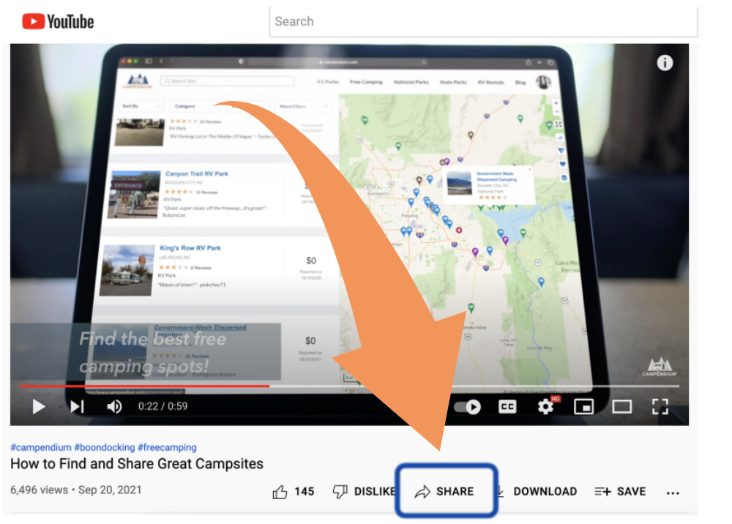732x524 pixels.
Task: Open the video info card icon
Action: tap(665, 62)
